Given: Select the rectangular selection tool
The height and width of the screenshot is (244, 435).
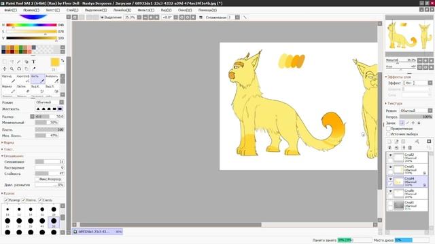Looking at the screenshot, I should [x=5, y=62].
